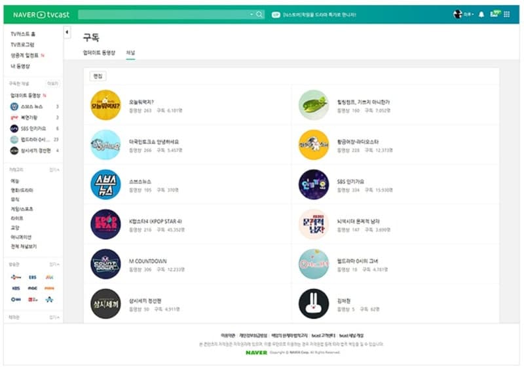Open 스브스뉴스 blue channel logo

(105, 185)
